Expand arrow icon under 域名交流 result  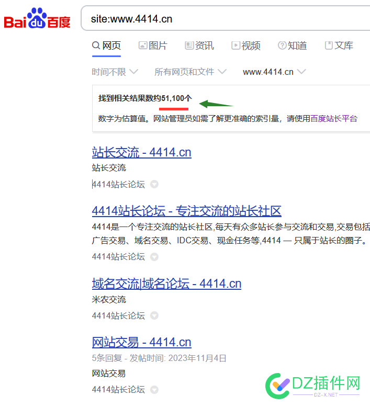coord(154,315)
